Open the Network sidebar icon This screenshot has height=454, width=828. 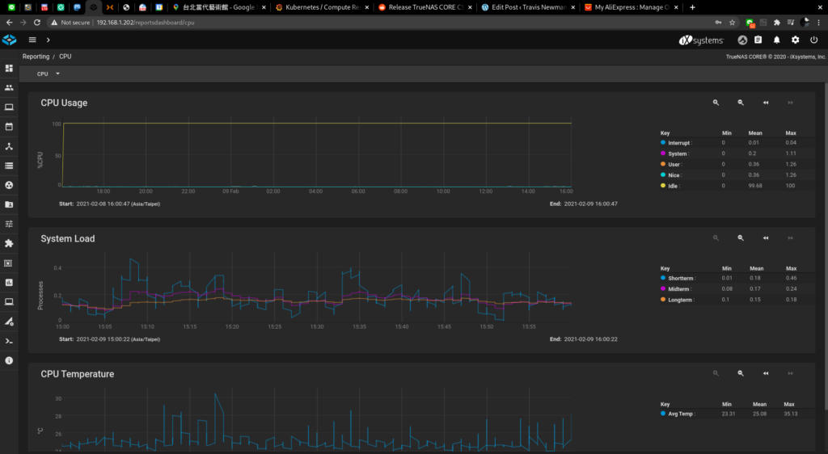(9, 146)
